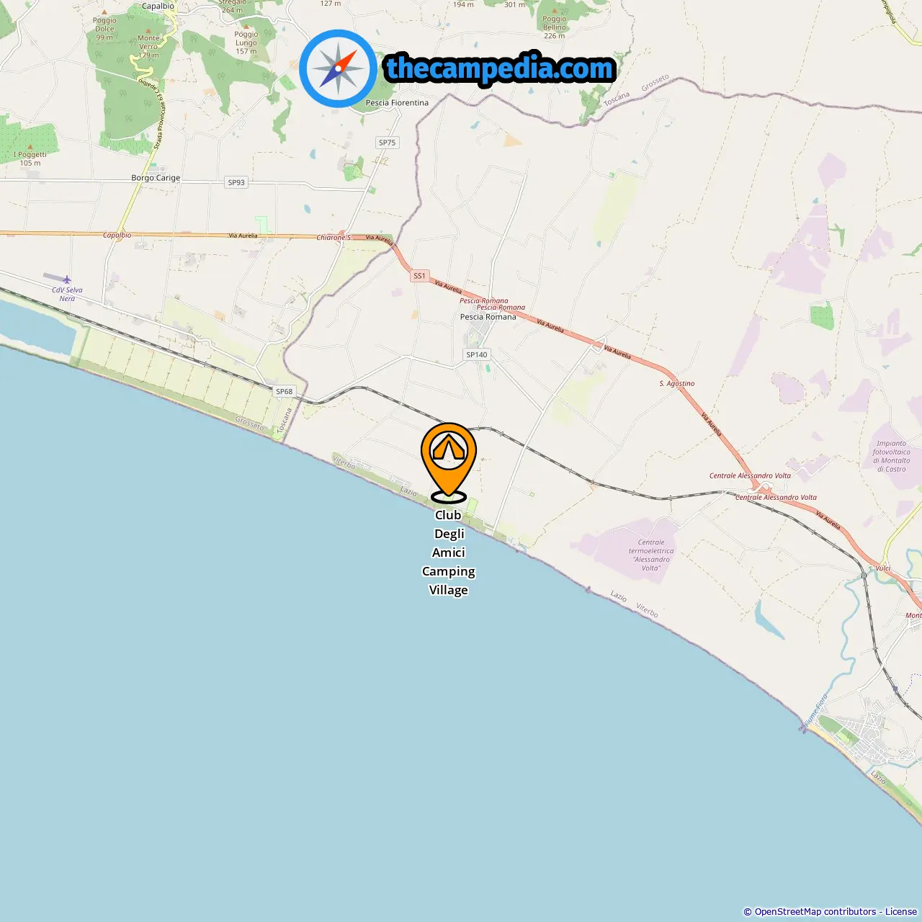Viewport: 922px width, 922px height.
Task: Click the Capalbio town label
Action: 158,6
